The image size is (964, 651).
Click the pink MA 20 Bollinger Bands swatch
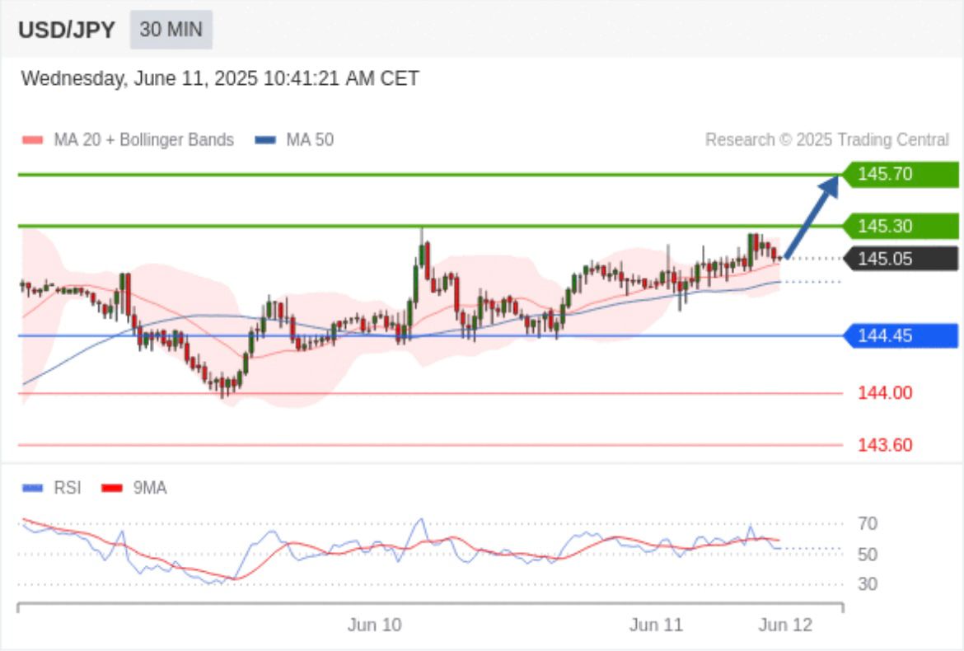32,140
